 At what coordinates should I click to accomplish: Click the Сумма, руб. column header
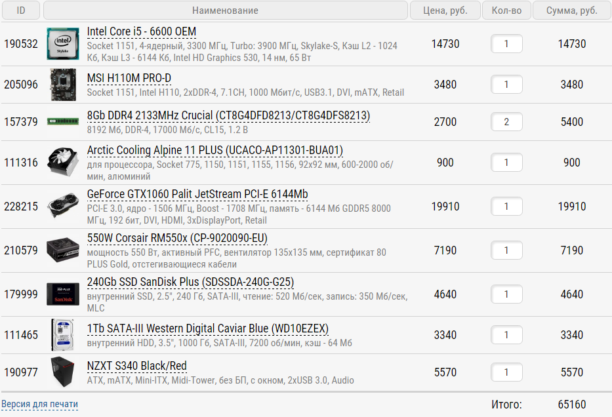(x=572, y=10)
